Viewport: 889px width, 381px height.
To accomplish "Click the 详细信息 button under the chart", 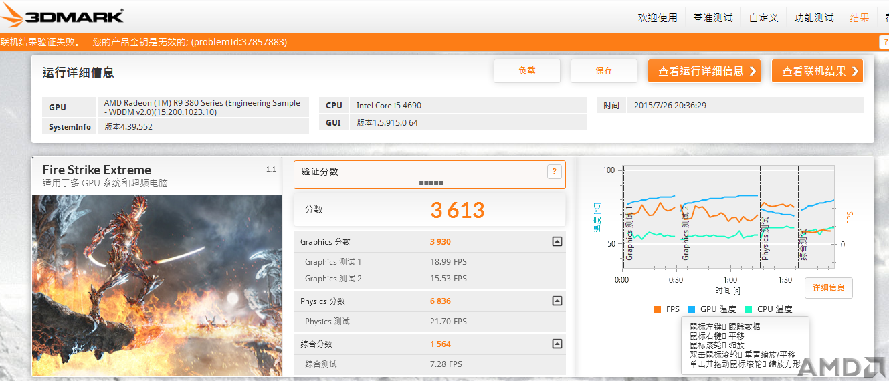I will 829,288.
